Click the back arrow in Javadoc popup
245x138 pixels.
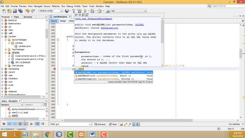point(76,15)
